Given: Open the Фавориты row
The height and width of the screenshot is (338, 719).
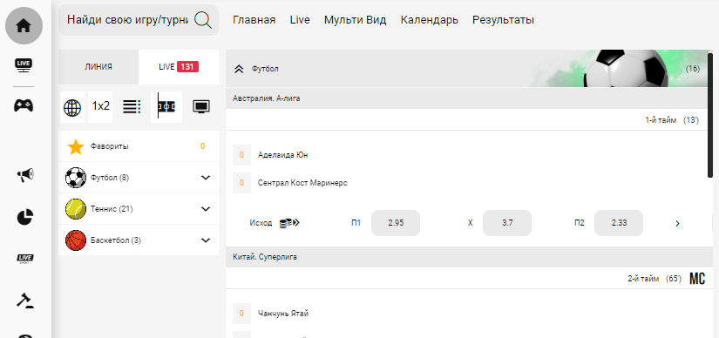Looking at the screenshot, I should tap(139, 146).
